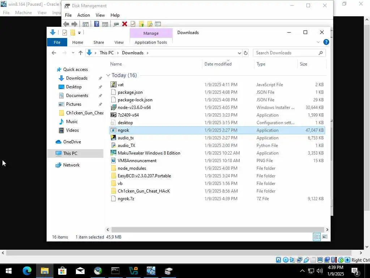
Task: Select MakuTweaker Windows 8 Edition file
Action: [217, 153]
